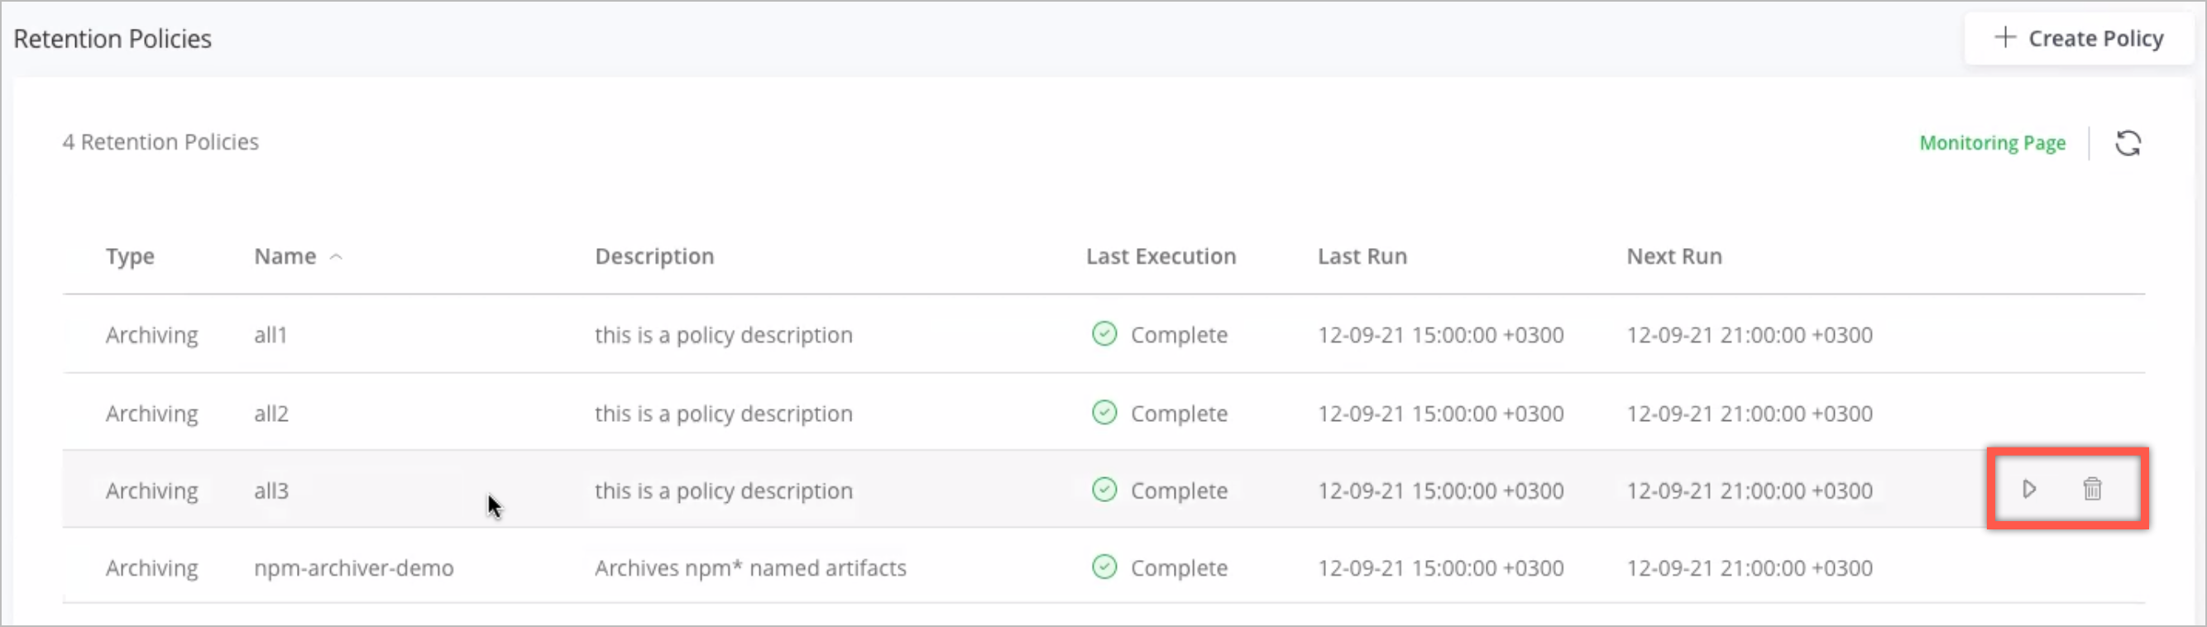Select the all3 policy name
Viewport: 2207px width, 627px height.
(x=270, y=491)
